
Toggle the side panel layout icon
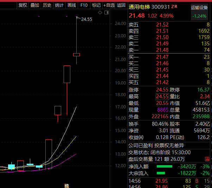(x=107, y=13)
